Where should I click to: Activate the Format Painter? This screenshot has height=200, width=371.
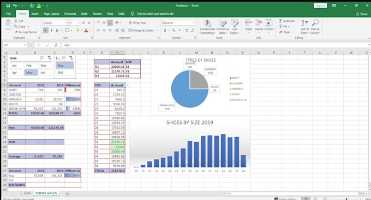coord(26,32)
